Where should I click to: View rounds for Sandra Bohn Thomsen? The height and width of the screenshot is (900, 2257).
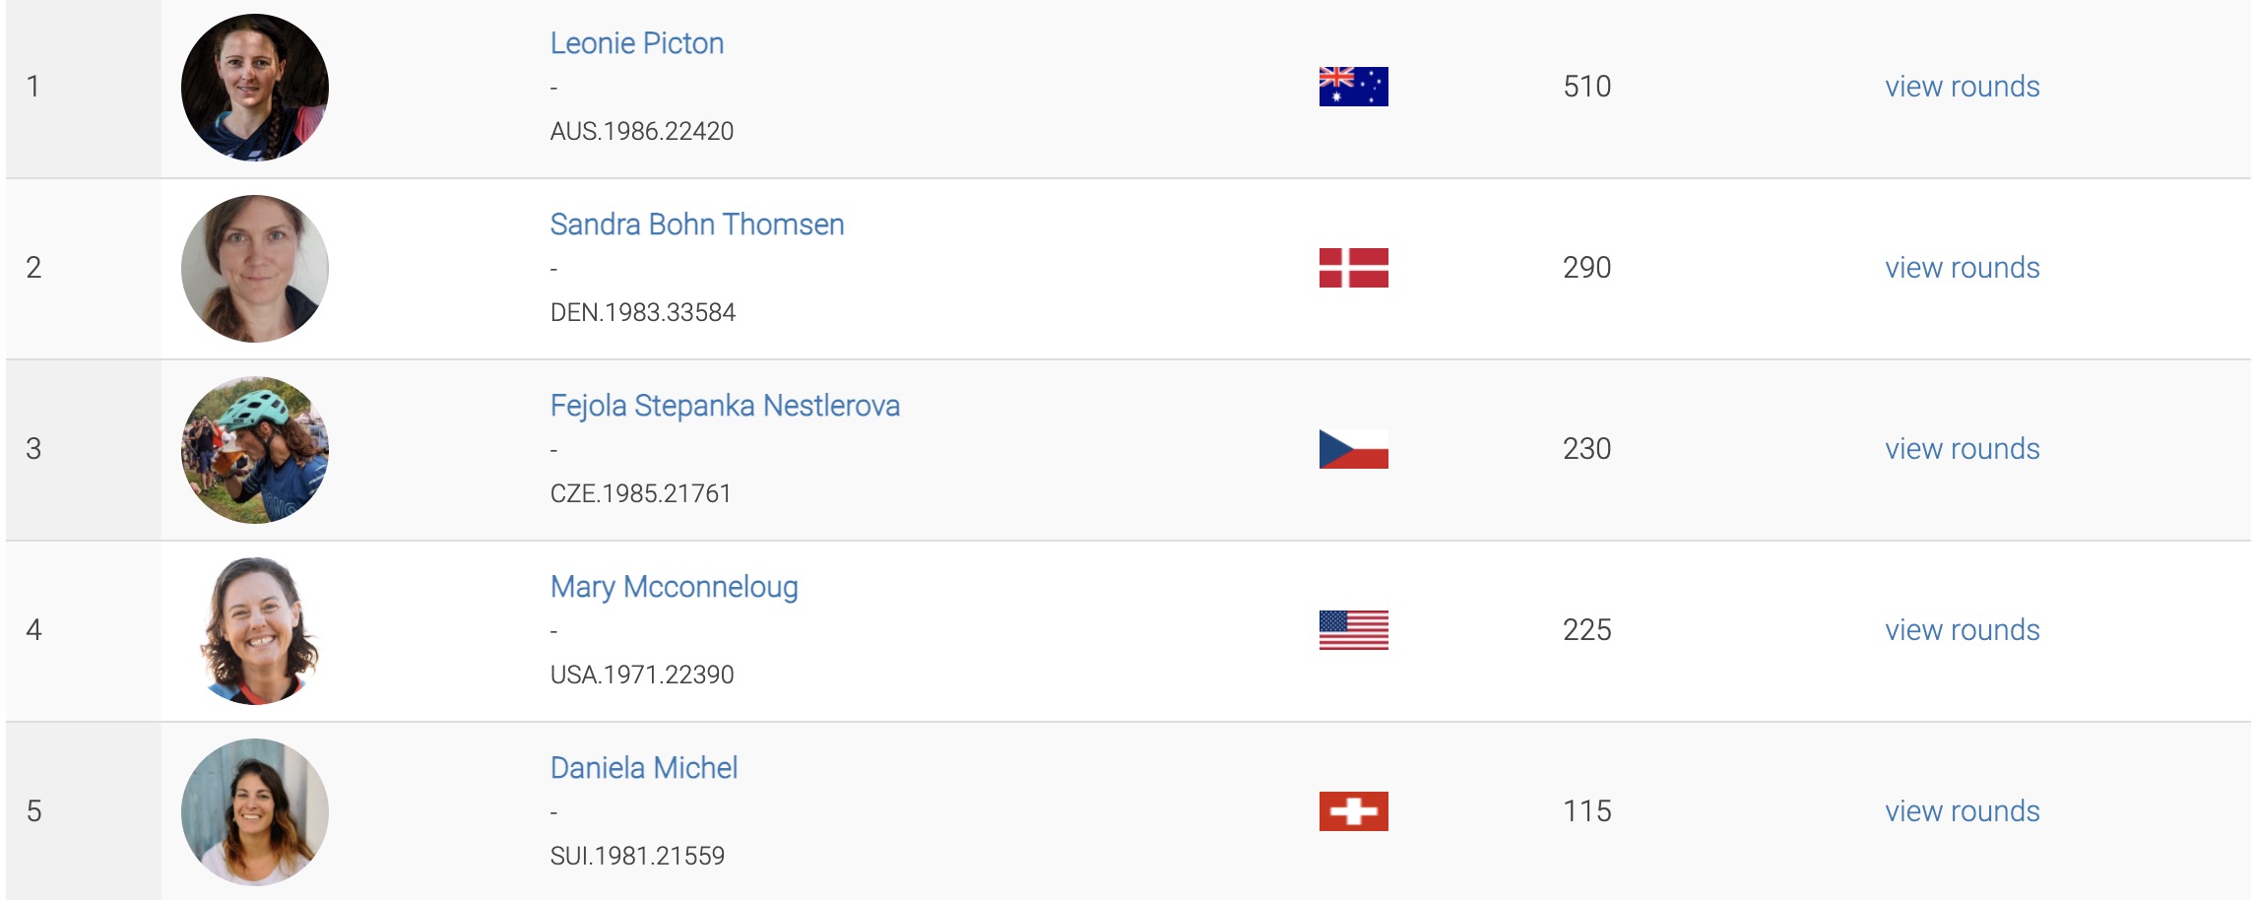pyautogui.click(x=1962, y=268)
